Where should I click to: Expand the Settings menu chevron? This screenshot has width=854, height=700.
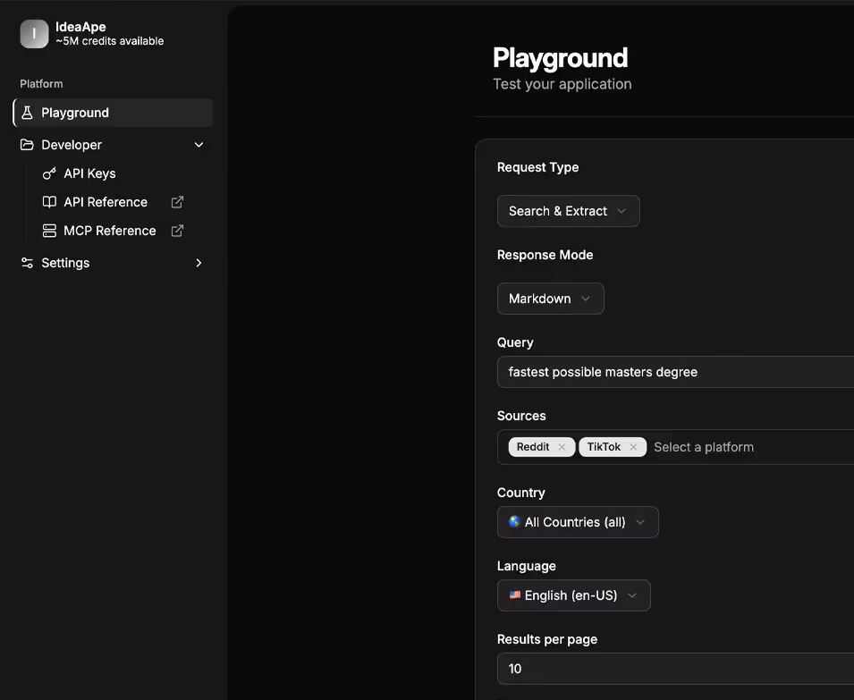point(199,263)
